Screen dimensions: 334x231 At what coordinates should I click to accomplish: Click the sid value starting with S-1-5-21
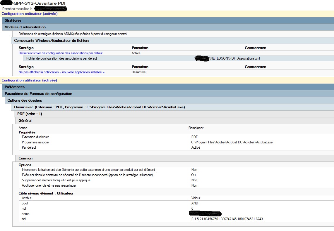coord(227,219)
